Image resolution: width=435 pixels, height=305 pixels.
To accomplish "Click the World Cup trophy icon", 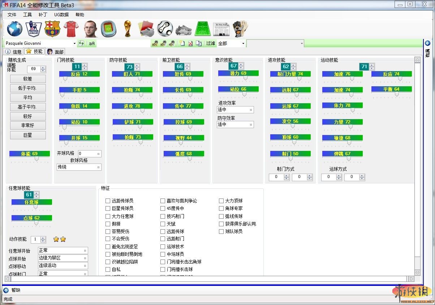I will pyautogui.click(x=127, y=29).
